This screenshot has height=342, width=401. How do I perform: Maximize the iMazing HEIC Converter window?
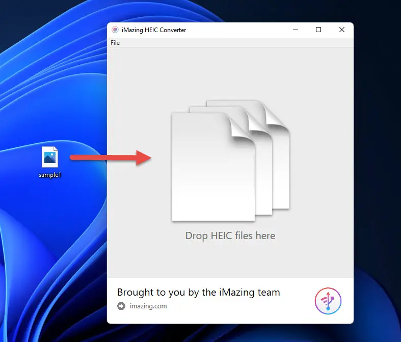coord(318,30)
